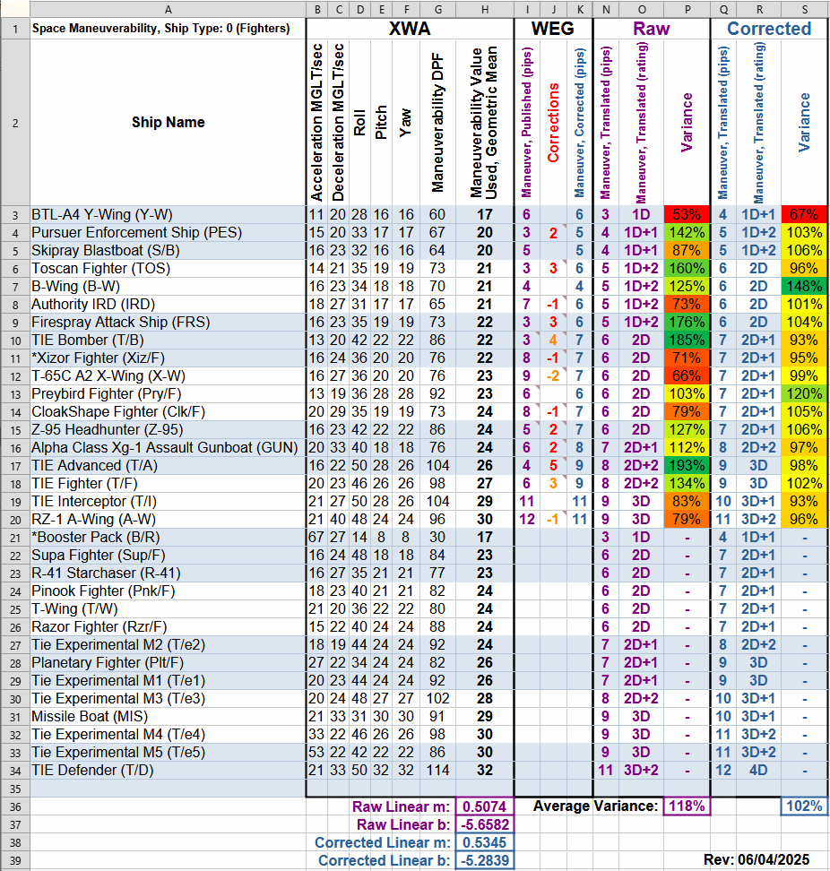Select cell 'Alpha Class Xg-1 Assault Gunboat (GUN)'
This screenshot has width=830, height=871.
point(168,448)
